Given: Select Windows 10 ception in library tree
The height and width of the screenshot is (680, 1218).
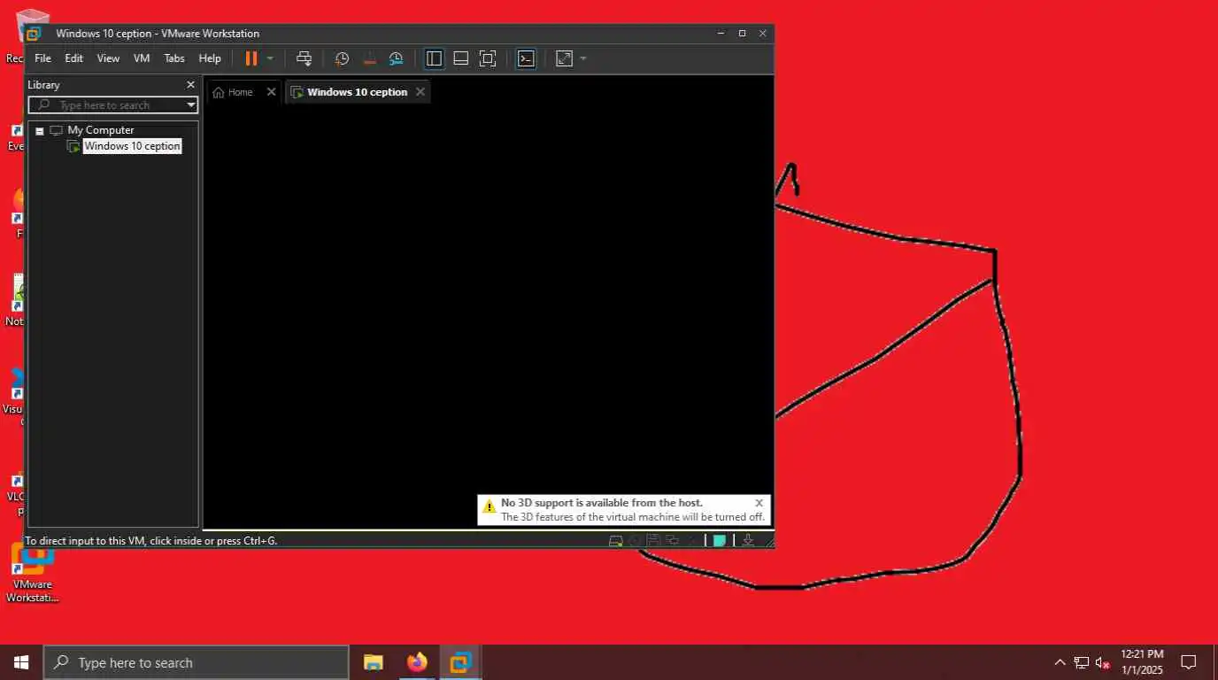Looking at the screenshot, I should pos(132,146).
